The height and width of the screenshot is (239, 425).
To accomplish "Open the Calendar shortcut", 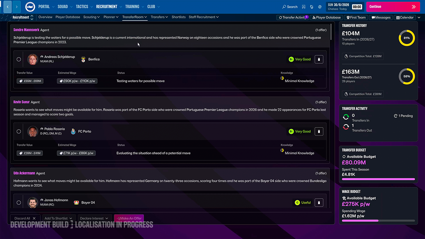I will 405,17.
